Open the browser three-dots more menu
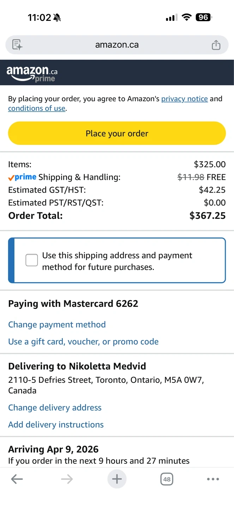This screenshot has height=509, width=234. click(x=213, y=479)
